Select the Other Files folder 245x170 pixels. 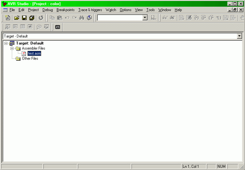click(30, 58)
